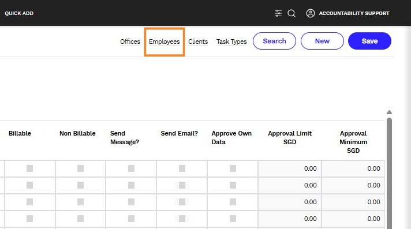411x229 pixels.
Task: Open the user profile icon
Action: click(311, 13)
